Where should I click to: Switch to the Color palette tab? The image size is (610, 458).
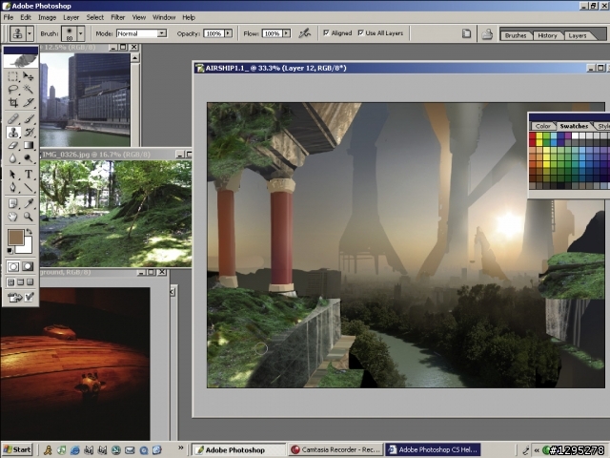(x=542, y=126)
